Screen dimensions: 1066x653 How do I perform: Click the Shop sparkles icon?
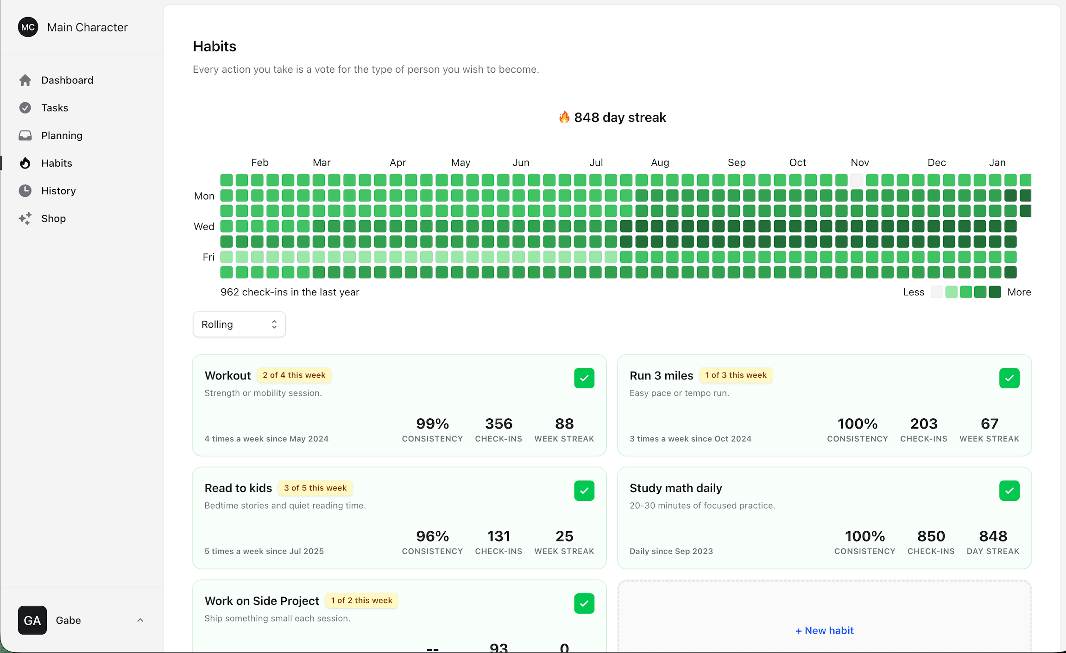click(25, 218)
